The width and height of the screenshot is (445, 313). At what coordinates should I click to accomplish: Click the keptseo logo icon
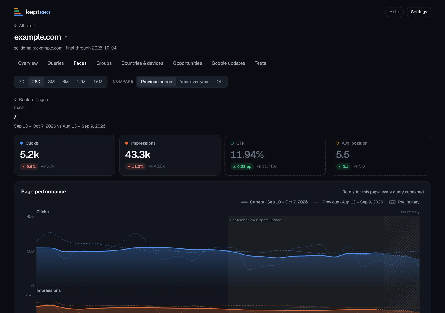[18, 12]
